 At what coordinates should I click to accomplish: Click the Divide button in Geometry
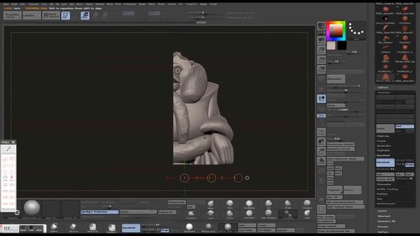click(385, 128)
